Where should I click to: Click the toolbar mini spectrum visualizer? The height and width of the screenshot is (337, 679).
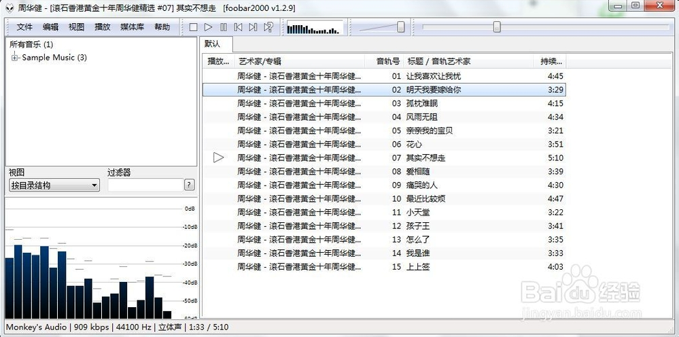pos(315,27)
